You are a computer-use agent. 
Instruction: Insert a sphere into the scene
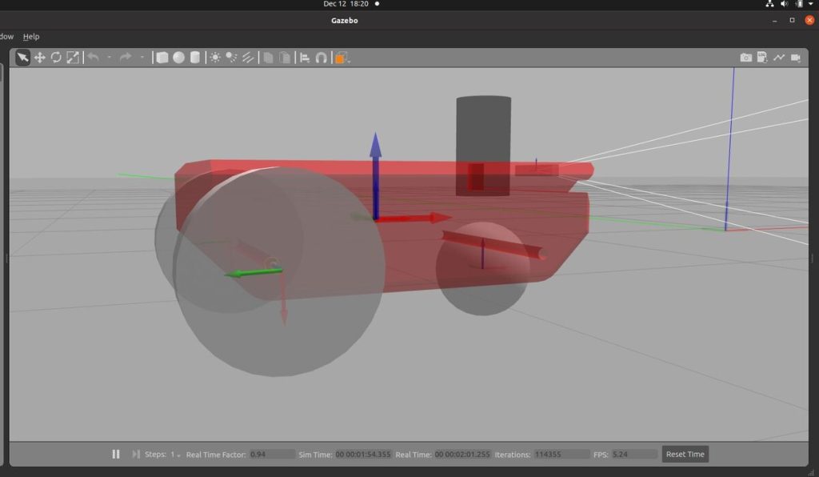click(x=179, y=57)
